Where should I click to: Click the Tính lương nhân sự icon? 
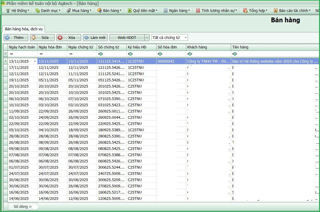198,10
